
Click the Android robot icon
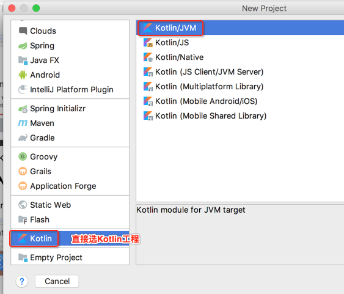pos(23,75)
